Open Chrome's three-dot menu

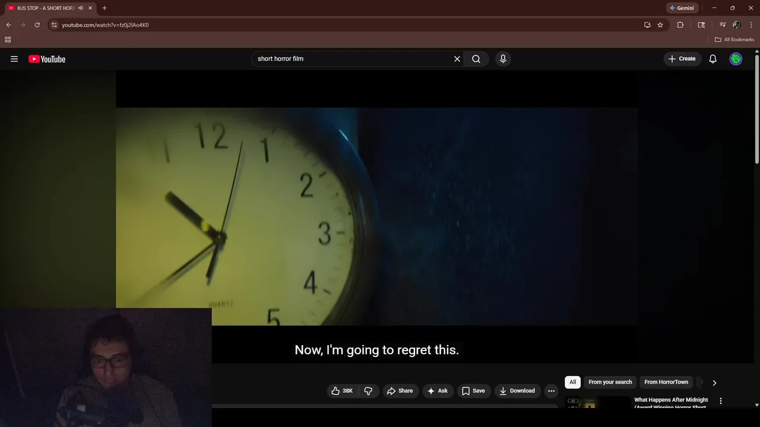(x=751, y=25)
